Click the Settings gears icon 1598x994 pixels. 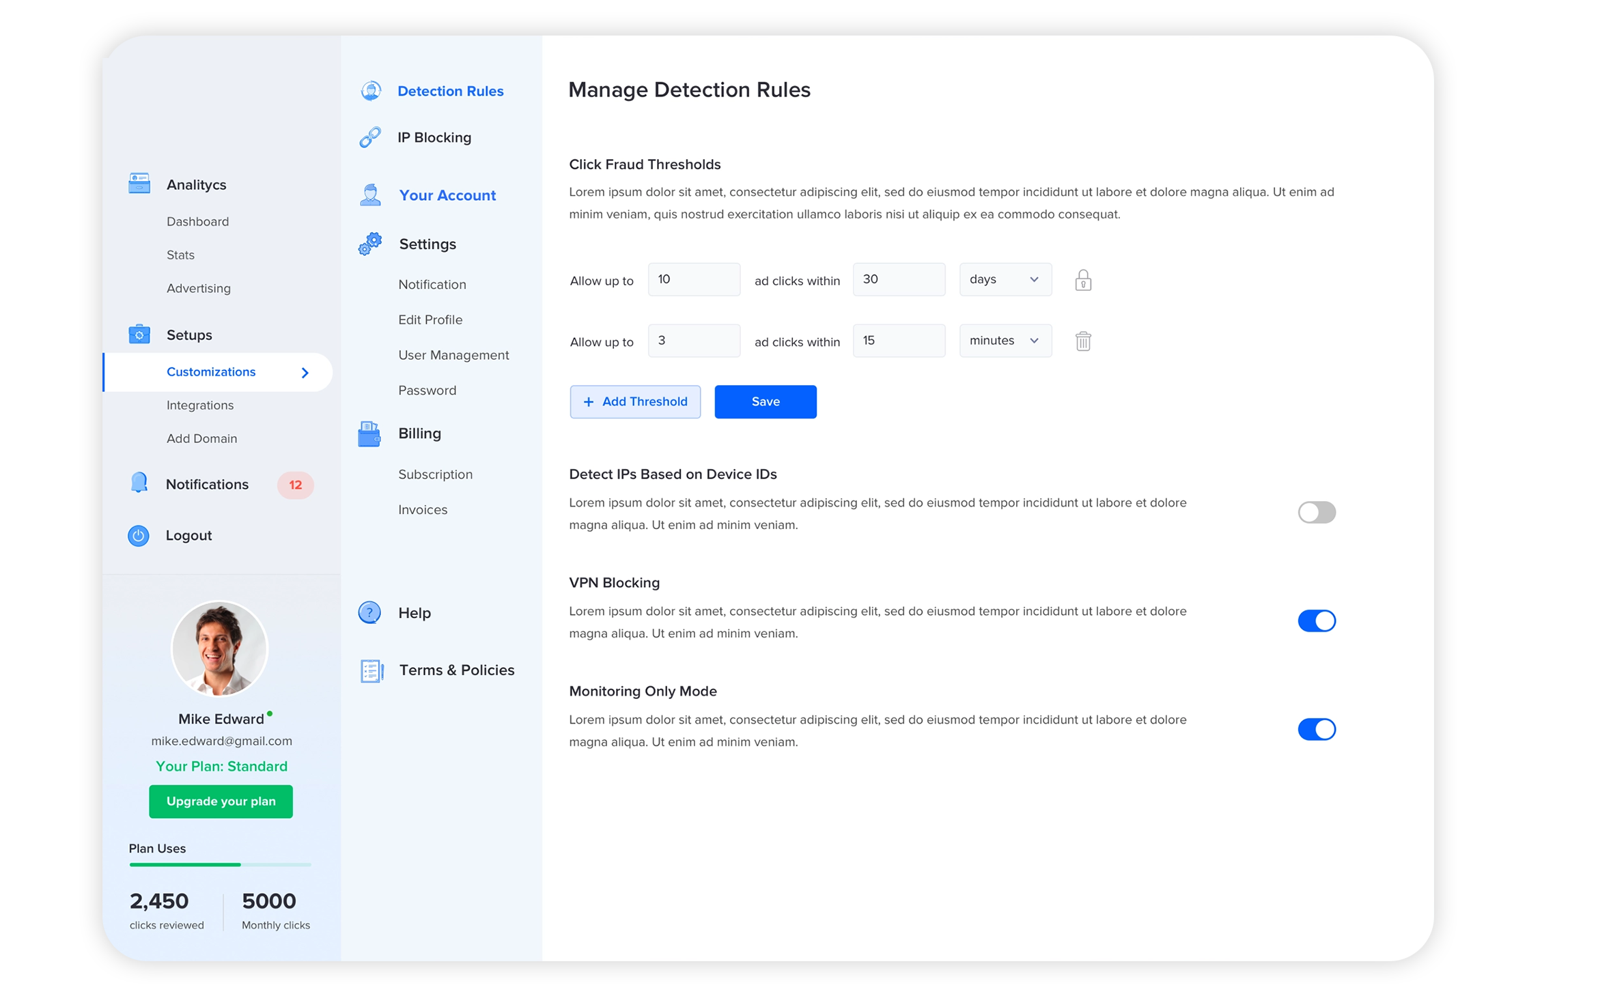pos(370,244)
